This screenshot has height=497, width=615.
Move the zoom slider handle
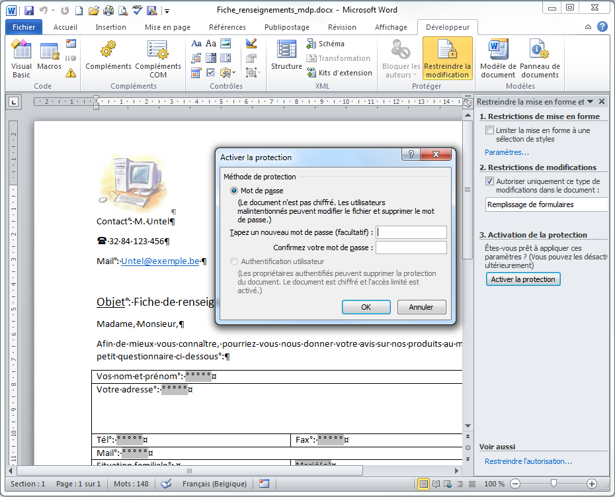(x=553, y=483)
